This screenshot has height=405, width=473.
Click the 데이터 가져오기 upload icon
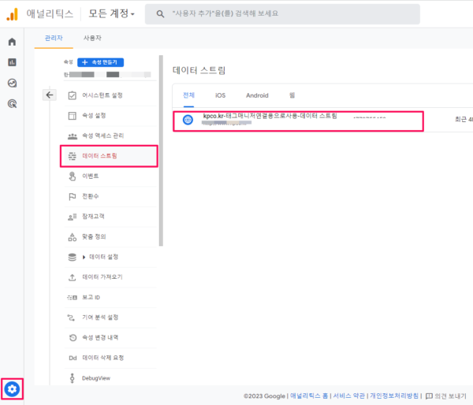pos(72,277)
